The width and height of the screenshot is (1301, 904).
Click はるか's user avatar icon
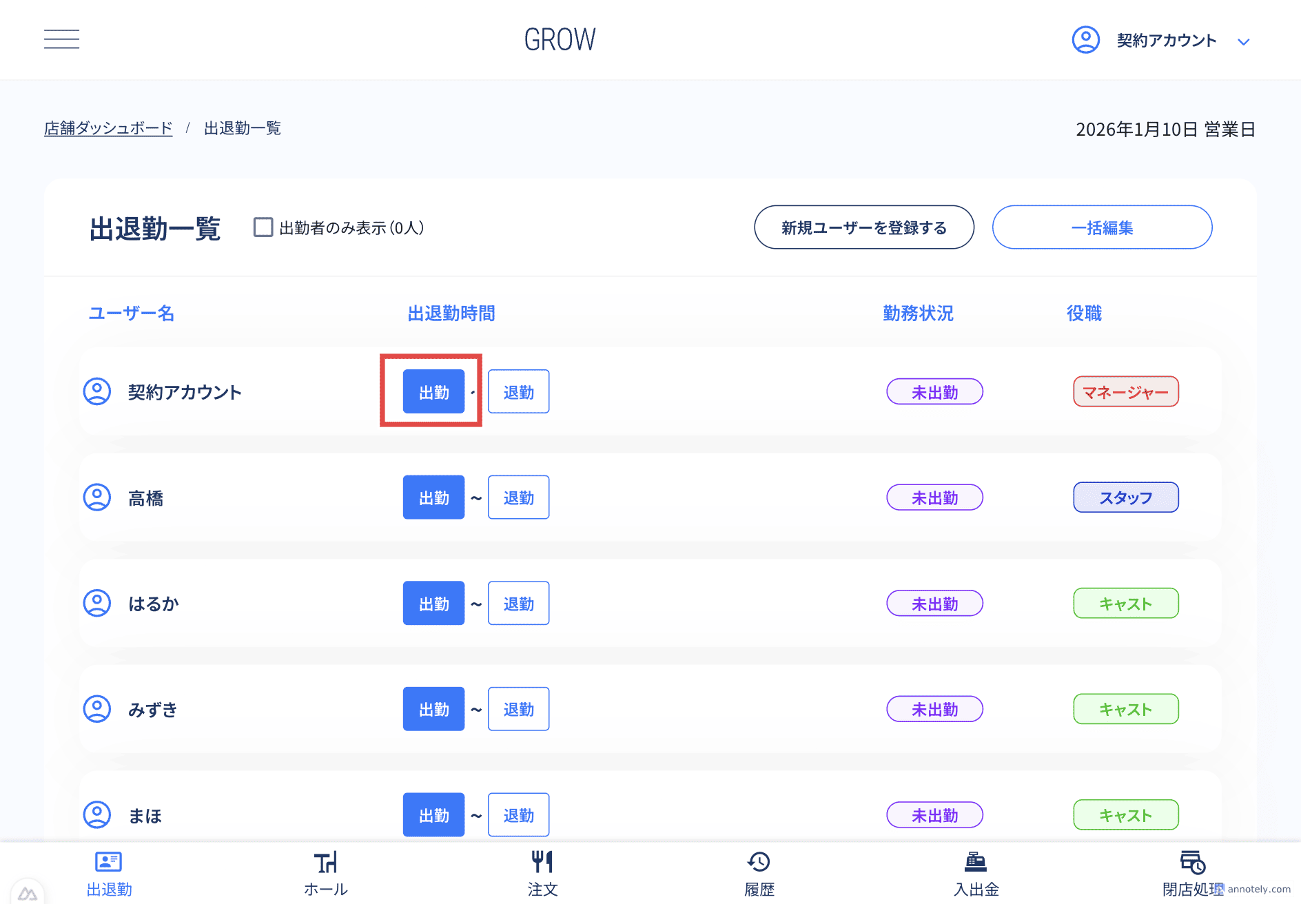click(97, 602)
